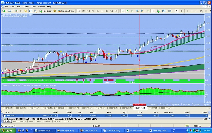
Task: Open the Help menu
Action: click(x=49, y=7)
